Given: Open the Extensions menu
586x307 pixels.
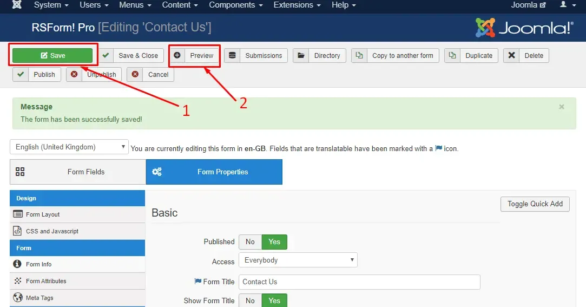Looking at the screenshot, I should [x=297, y=5].
